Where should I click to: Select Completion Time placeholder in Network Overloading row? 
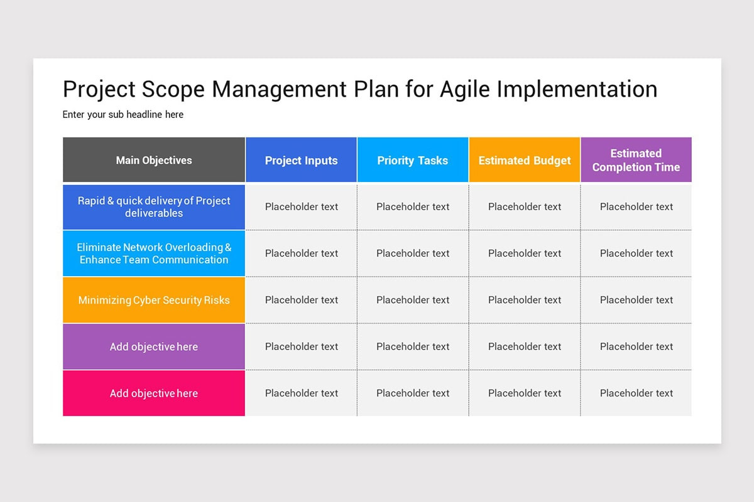point(637,254)
